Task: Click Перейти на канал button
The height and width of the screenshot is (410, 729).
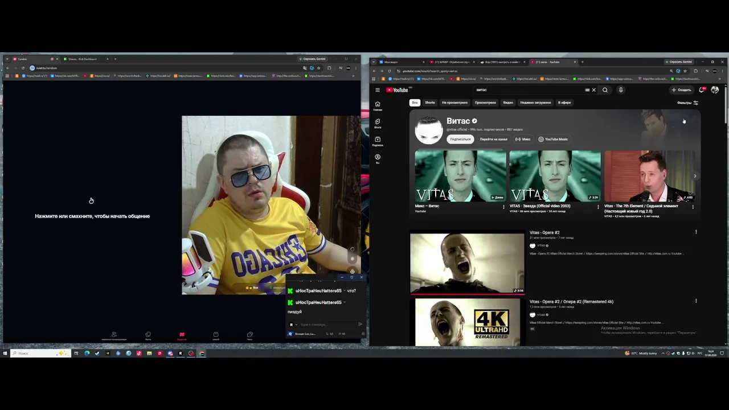Action: pyautogui.click(x=493, y=139)
